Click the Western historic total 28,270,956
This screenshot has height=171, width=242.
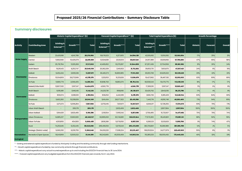point(87,56)
